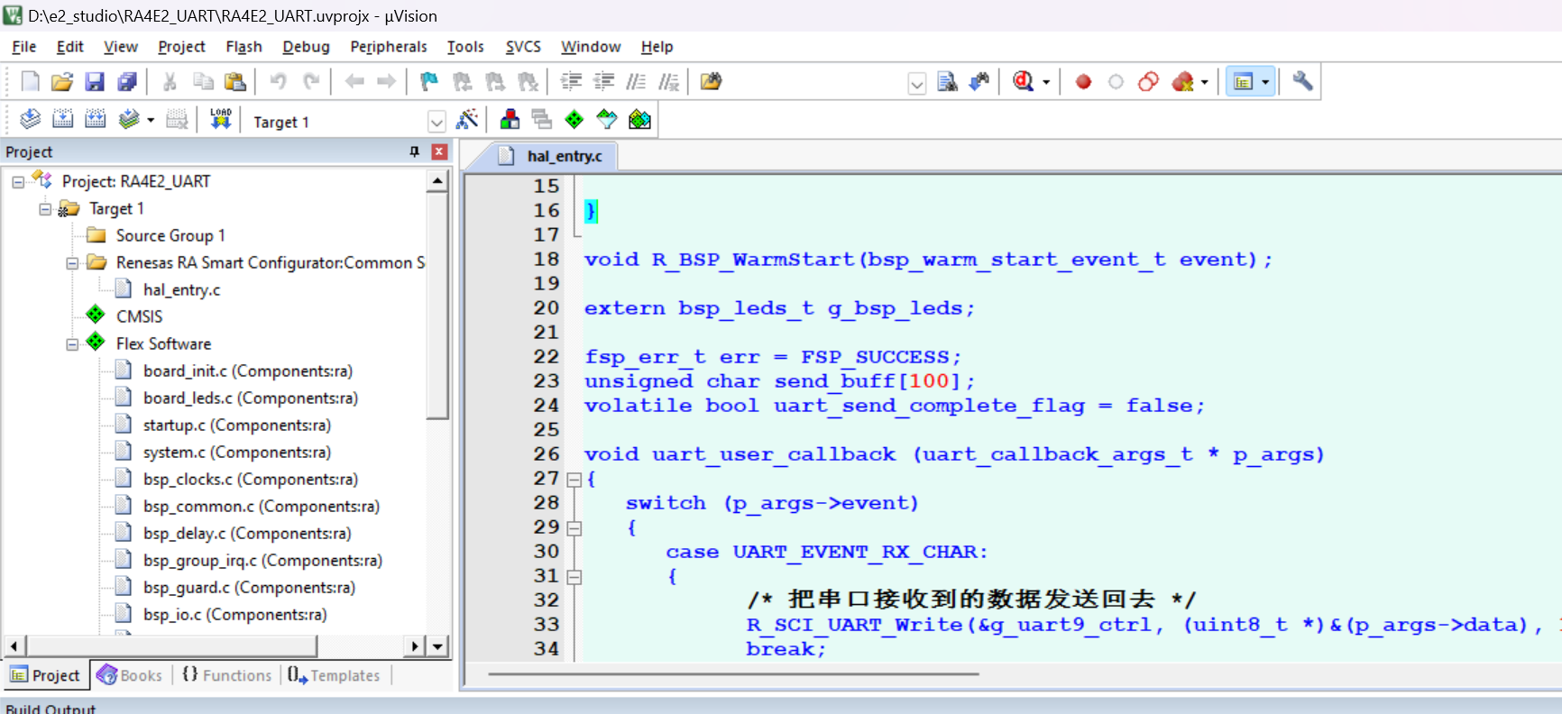The height and width of the screenshot is (714, 1562).
Task: Collapse code fold at line 29
Action: tap(574, 528)
